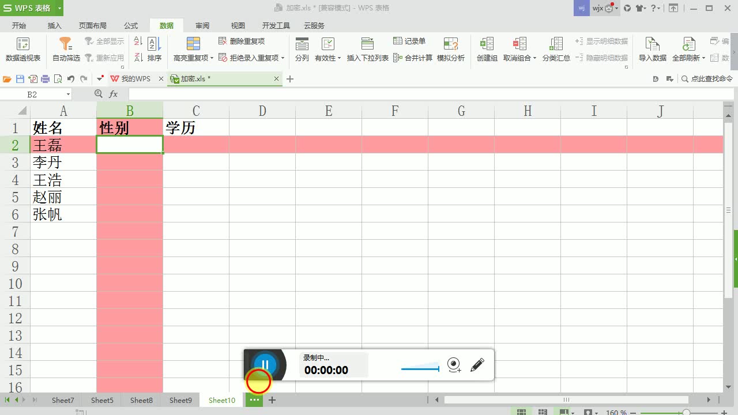Screen dimensions: 738x415
Task: Open the 记录单 record form
Action: [409, 41]
